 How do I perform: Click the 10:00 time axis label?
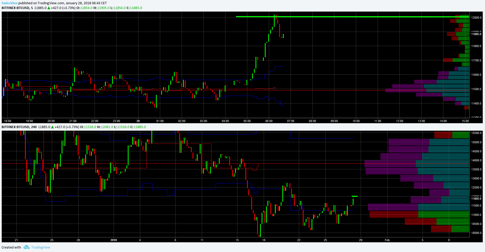356,121
